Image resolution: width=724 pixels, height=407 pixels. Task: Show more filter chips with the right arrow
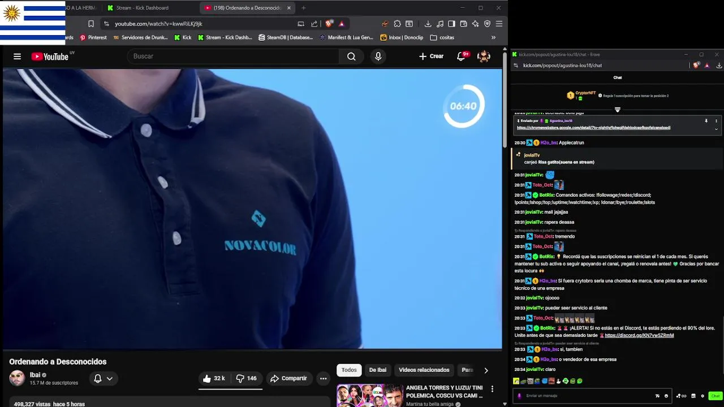tap(486, 371)
